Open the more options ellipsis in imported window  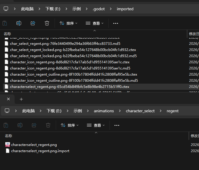(116, 23)
